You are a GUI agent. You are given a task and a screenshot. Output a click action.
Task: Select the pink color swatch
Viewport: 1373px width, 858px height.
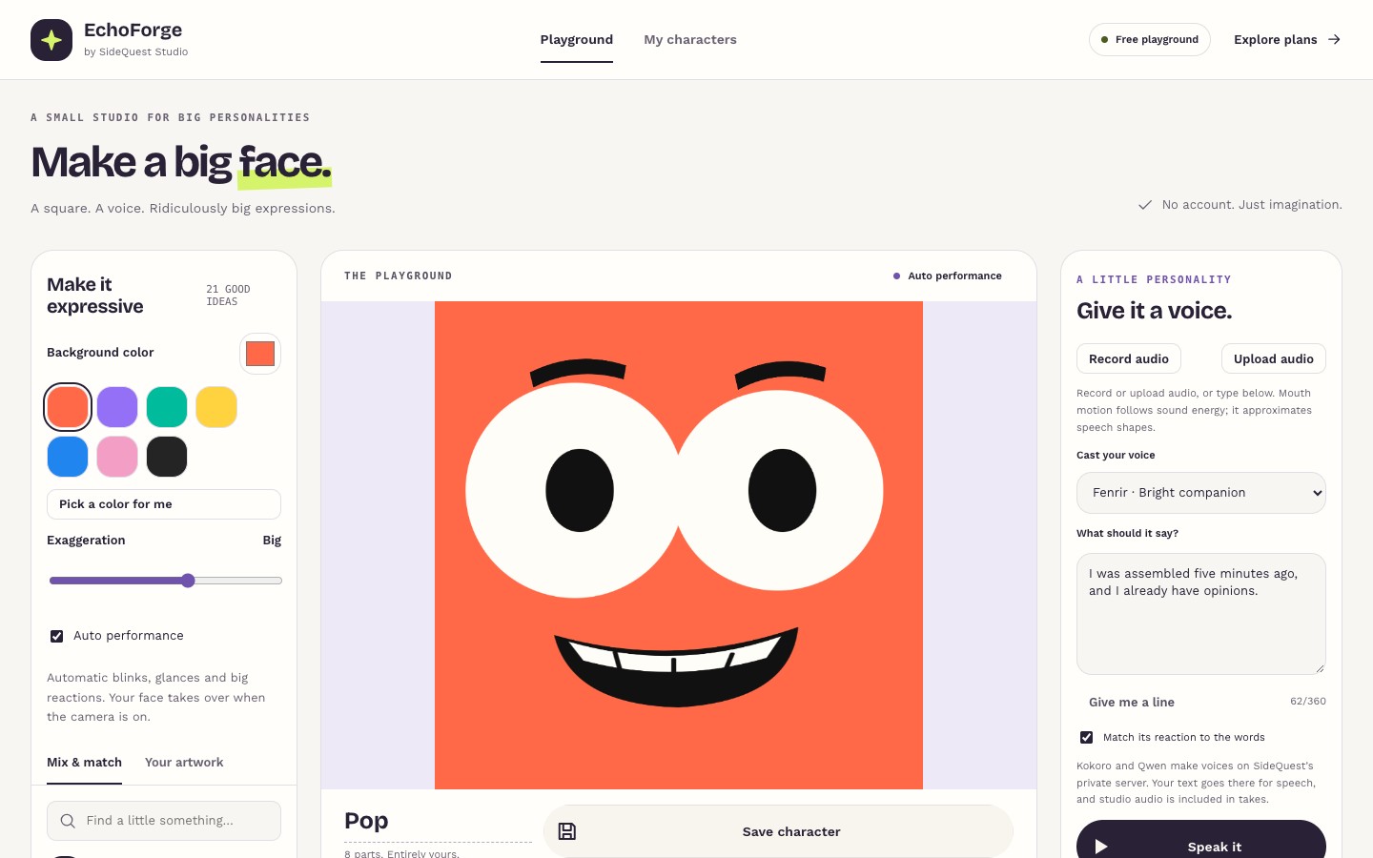pos(117,457)
